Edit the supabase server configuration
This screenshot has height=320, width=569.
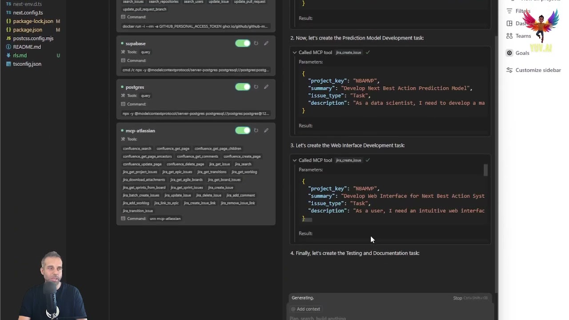[x=266, y=43]
